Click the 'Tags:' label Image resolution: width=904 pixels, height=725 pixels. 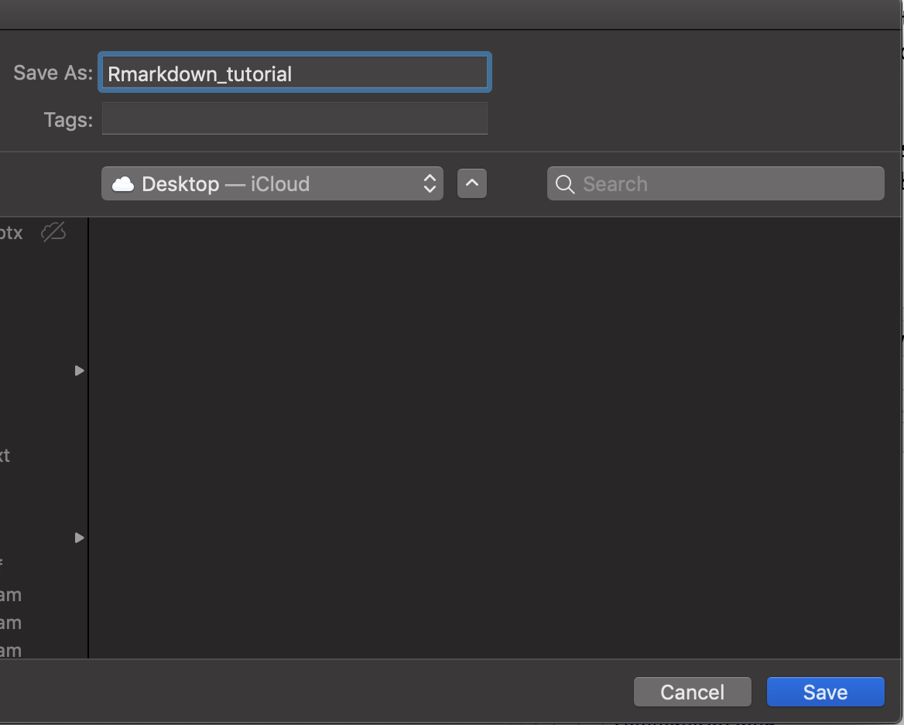coord(68,120)
